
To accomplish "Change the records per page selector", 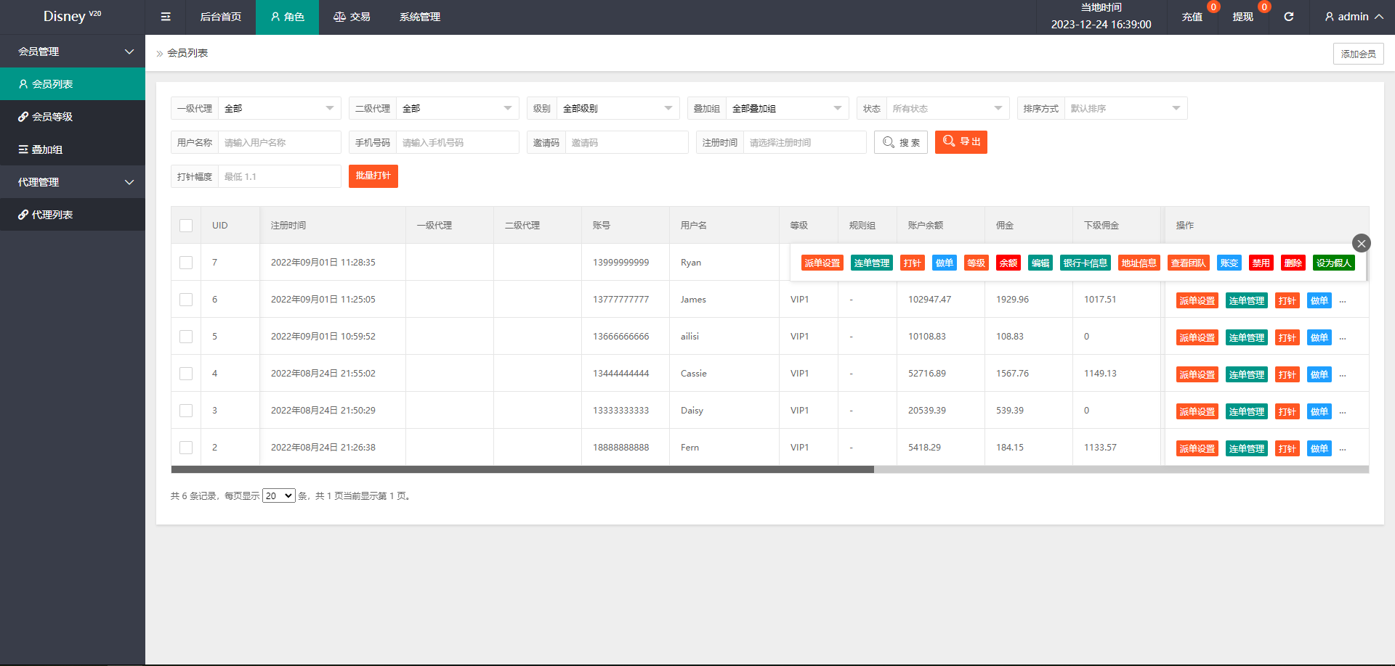I will tap(278, 496).
